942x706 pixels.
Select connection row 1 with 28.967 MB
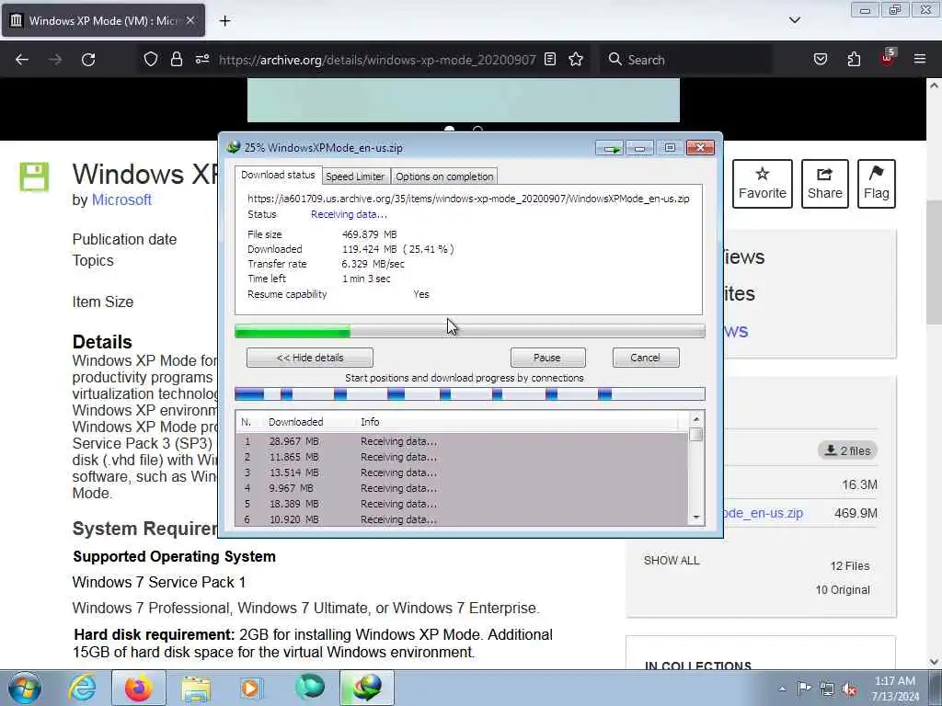pos(462,441)
